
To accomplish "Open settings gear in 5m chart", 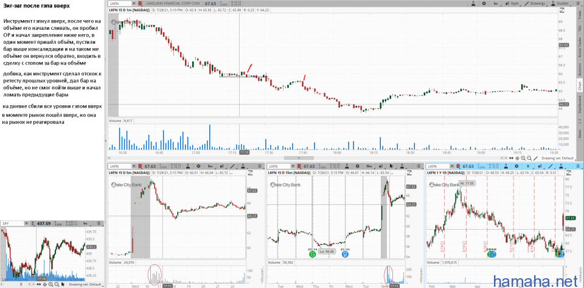I will [198, 166].
